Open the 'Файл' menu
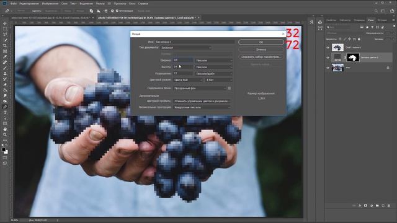The width and height of the screenshot is (397, 223). (x=14, y=4)
